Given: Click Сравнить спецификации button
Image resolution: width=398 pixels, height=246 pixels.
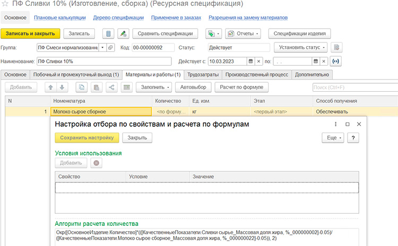Looking at the screenshot, I should pyautogui.click(x=165, y=33).
